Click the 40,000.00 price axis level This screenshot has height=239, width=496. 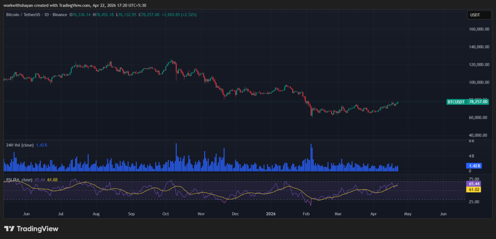478,135
